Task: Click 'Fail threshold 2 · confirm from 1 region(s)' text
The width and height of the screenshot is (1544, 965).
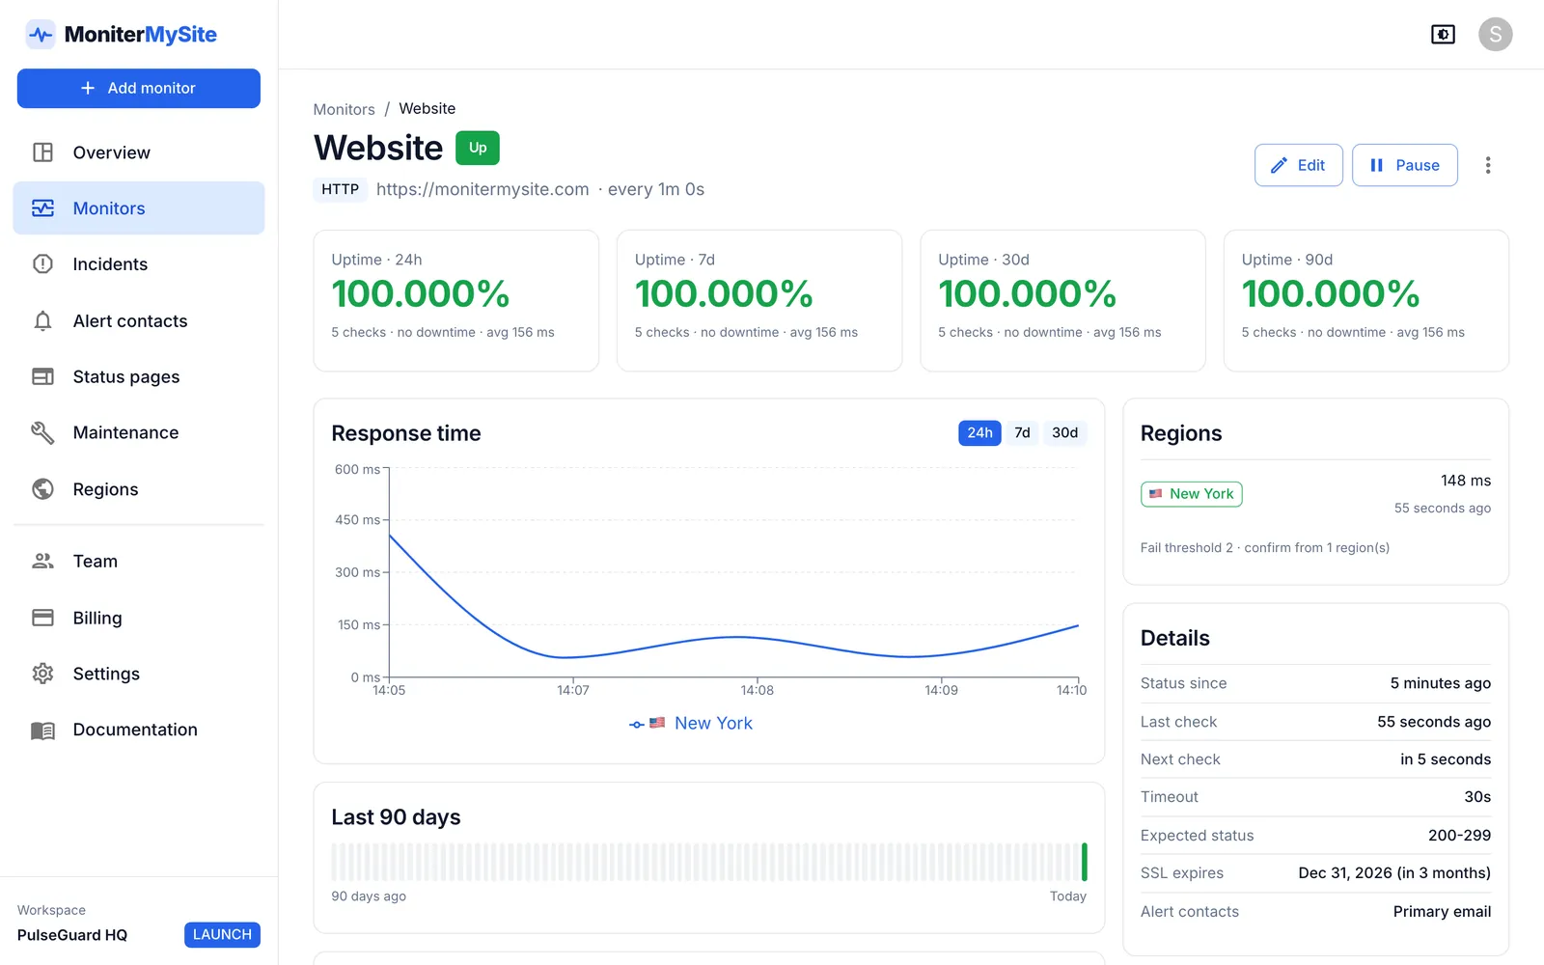Action: tap(1264, 548)
